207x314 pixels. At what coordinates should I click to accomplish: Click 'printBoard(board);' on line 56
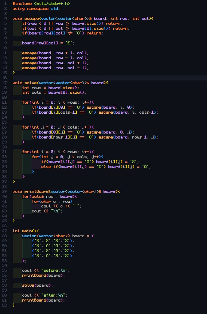[x=43, y=275]
